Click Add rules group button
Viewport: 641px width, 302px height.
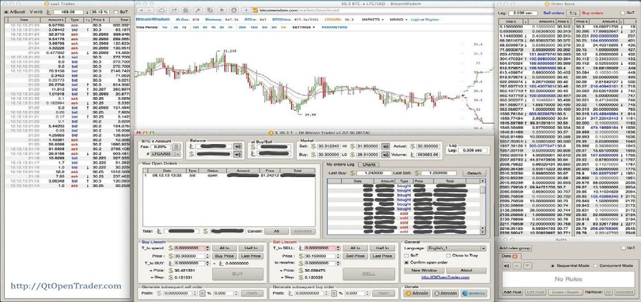click(x=514, y=248)
